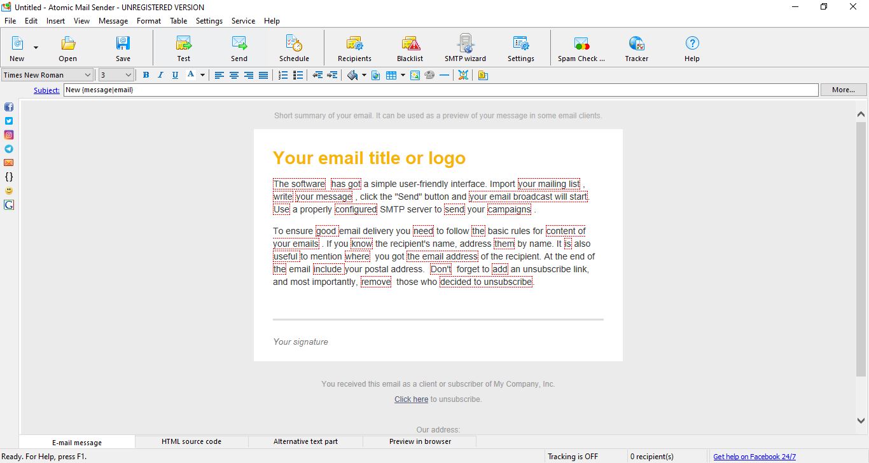The width and height of the screenshot is (869, 463).
Task: Insert a picture into the message
Action: (415, 75)
